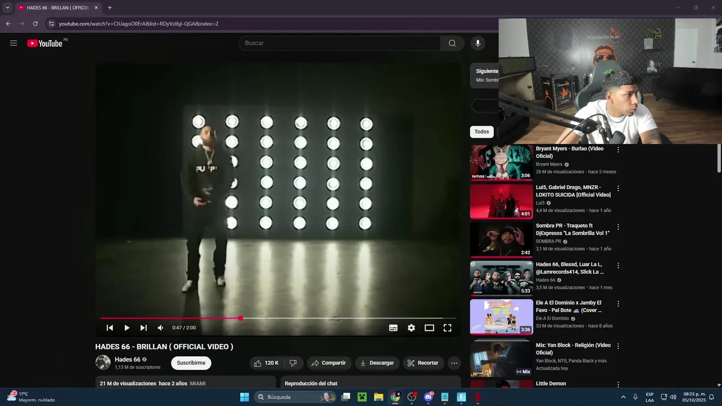This screenshot has height=406, width=722.
Task: Seek on the video progress bar
Action: [278, 319]
